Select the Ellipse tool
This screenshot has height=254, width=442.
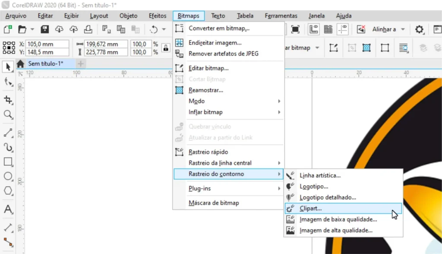(x=8, y=176)
